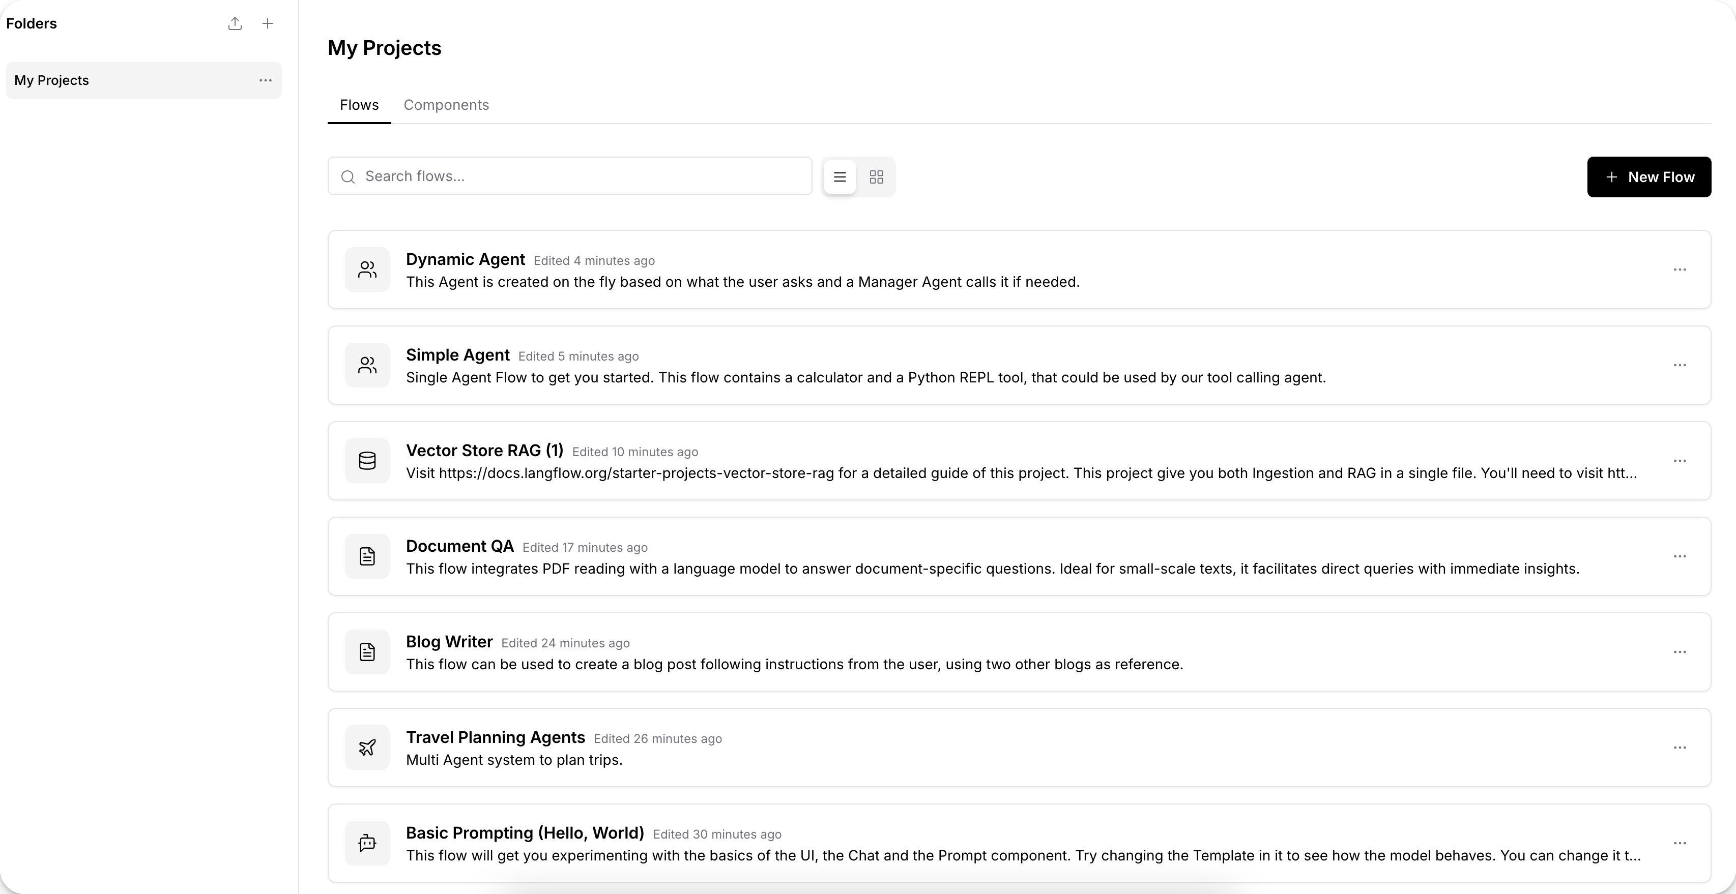Open Document QA more options menu
The height and width of the screenshot is (894, 1736).
coord(1680,556)
